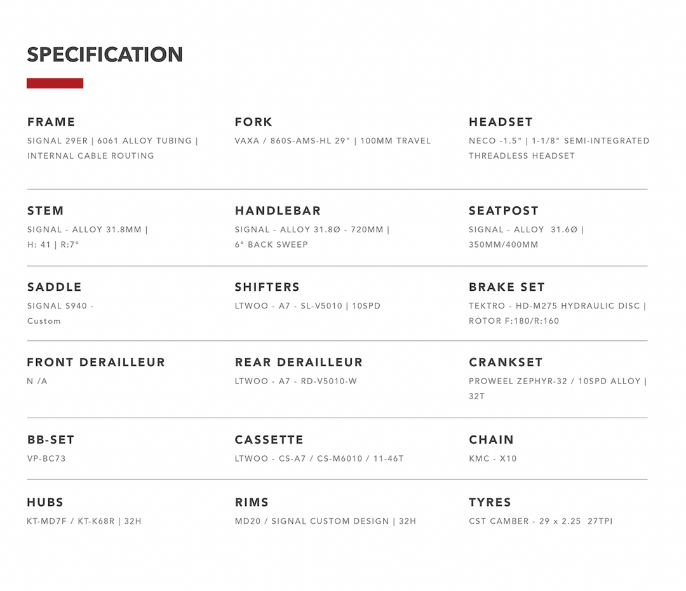
Task: Select the HANDLEBAR heading
Action: [x=278, y=211]
